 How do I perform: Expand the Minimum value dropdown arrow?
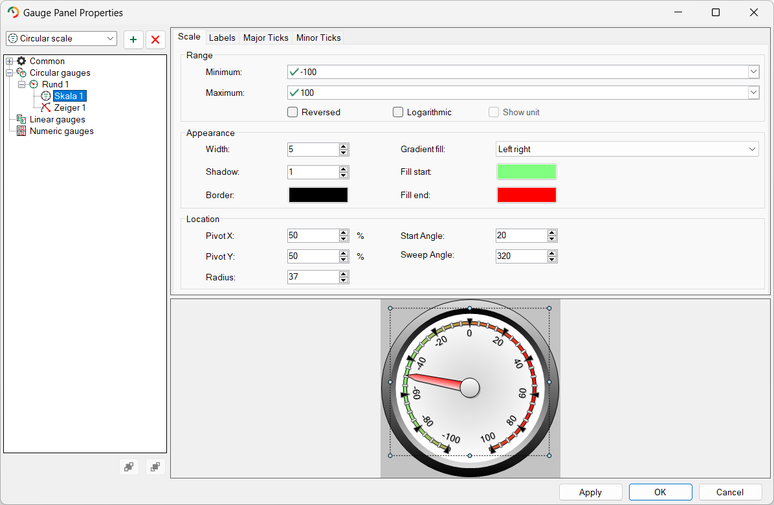[753, 72]
